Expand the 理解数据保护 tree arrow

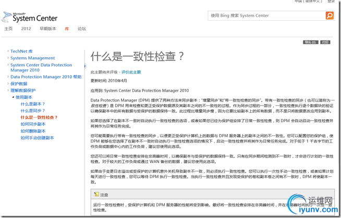(x=8, y=90)
